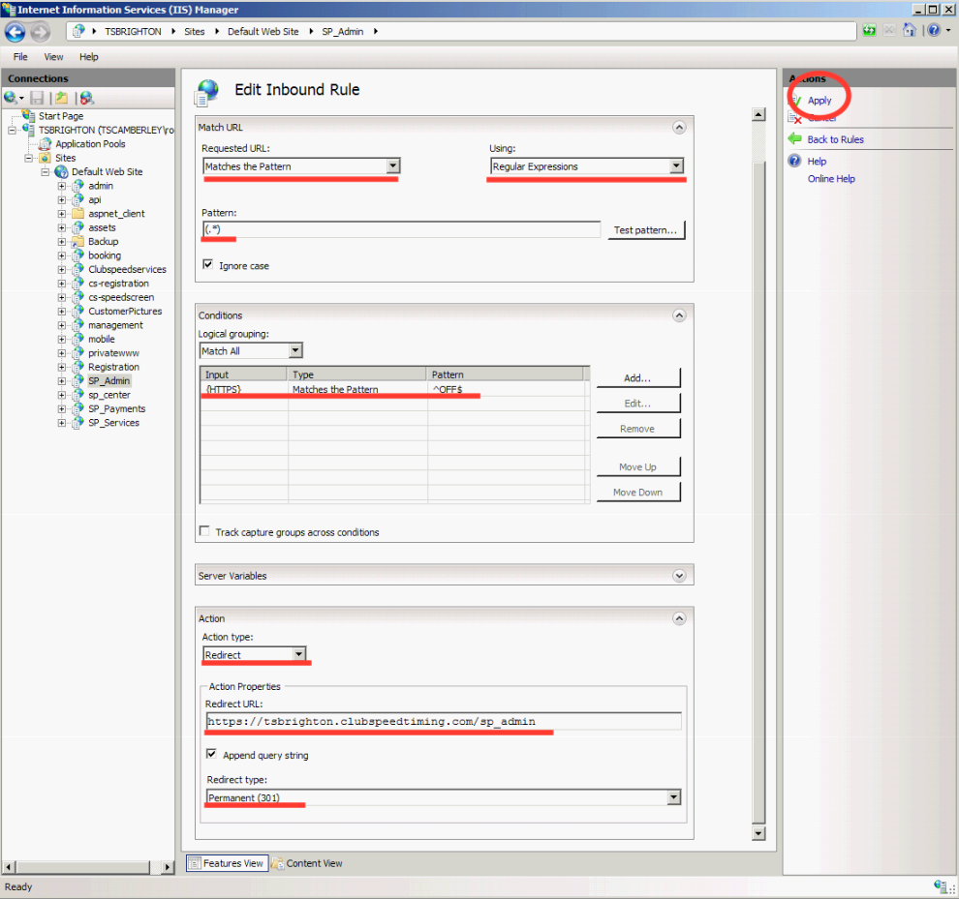
Task: Click the Content View icon
Action: coord(278,863)
